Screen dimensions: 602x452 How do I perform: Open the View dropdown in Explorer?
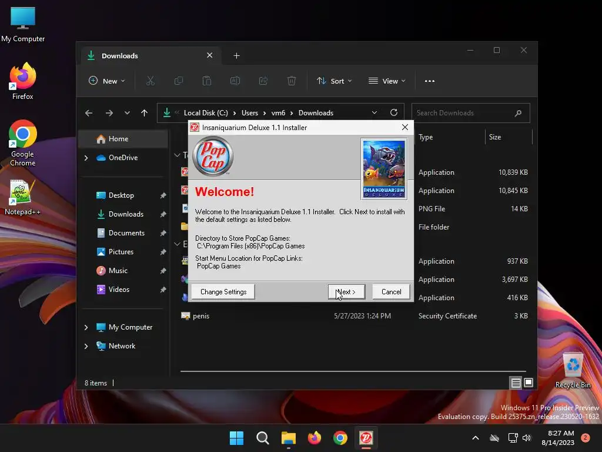tap(387, 81)
